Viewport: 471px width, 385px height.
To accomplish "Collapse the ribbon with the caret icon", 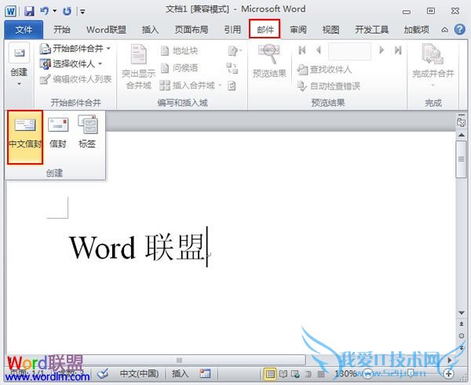I will pyautogui.click(x=444, y=30).
